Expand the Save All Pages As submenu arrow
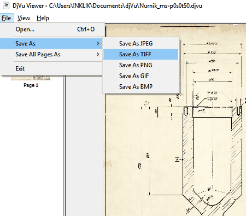246x216 pixels. click(x=98, y=54)
